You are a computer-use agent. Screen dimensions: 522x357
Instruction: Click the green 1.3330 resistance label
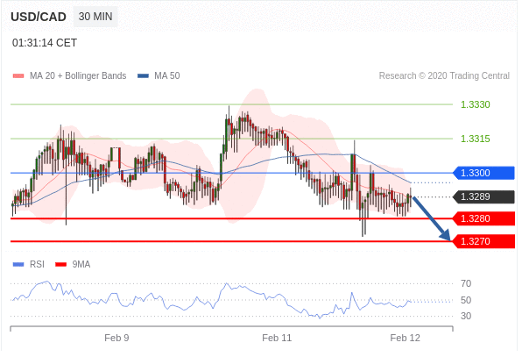(x=475, y=104)
